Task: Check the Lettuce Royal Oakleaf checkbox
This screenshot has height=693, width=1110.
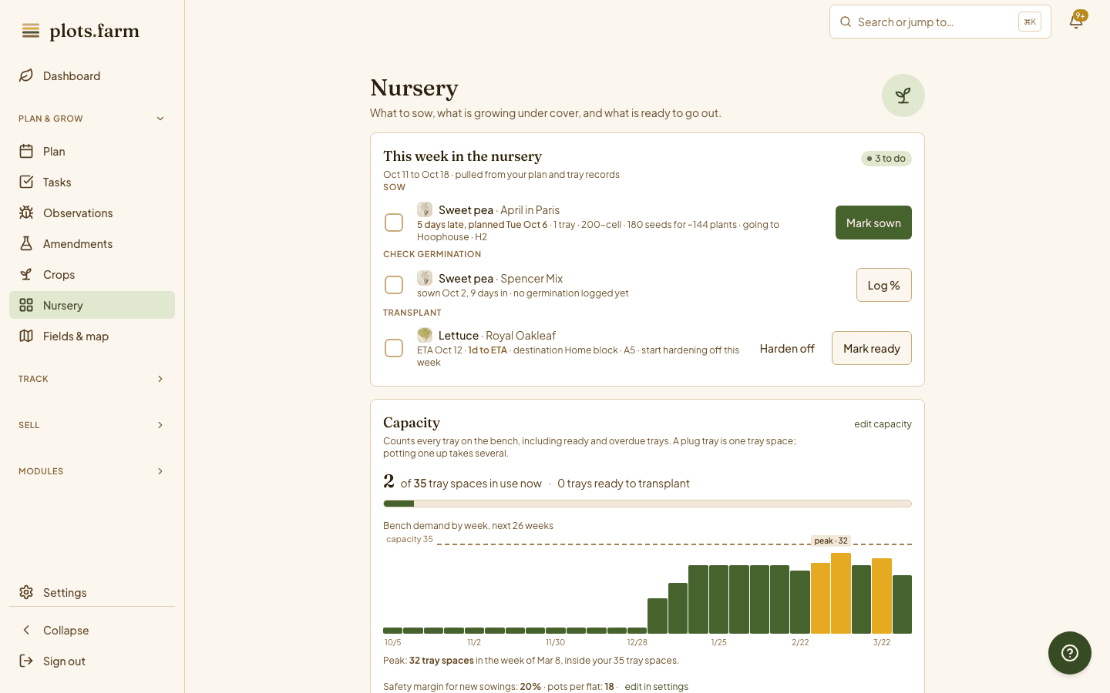Action: tap(394, 348)
